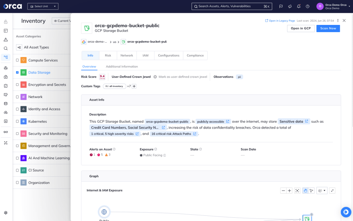Check the Organization checkbox

(x=17, y=183)
